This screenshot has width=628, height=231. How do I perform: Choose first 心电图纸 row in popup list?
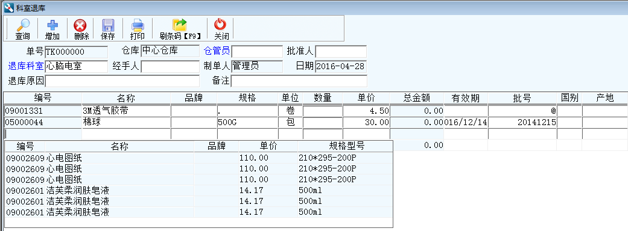click(x=198, y=158)
